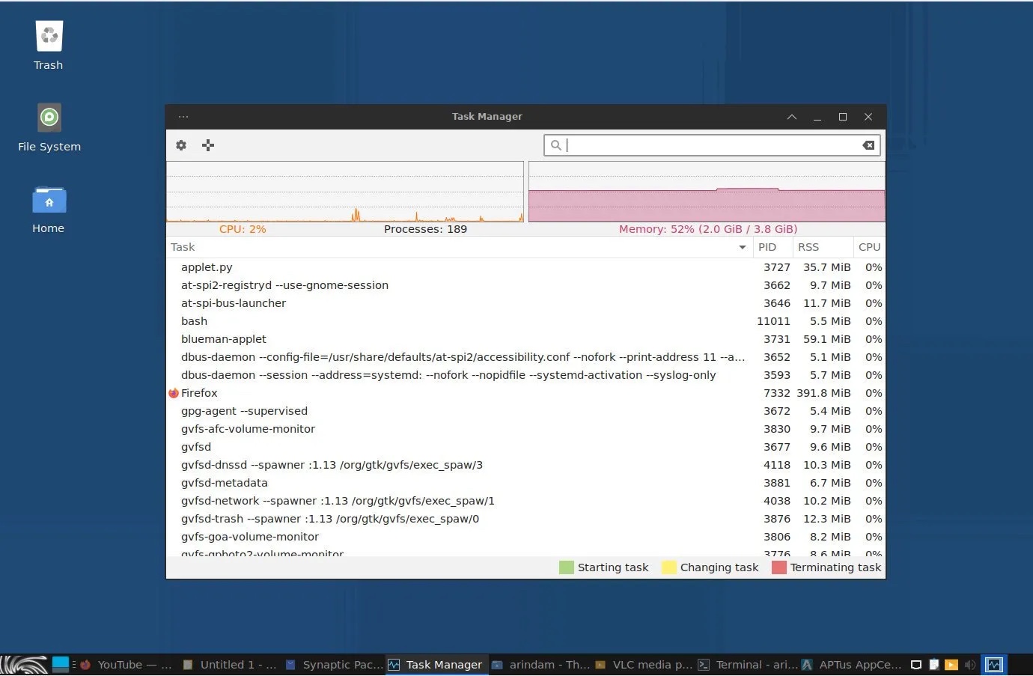Open the Trash desktop icon
Viewport: 1033px width, 676px height.
pos(48,35)
